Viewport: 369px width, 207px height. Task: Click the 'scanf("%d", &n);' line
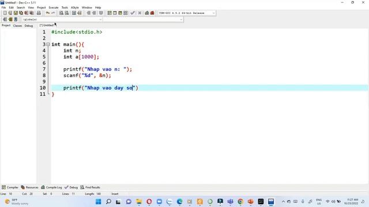pyautogui.click(x=87, y=75)
